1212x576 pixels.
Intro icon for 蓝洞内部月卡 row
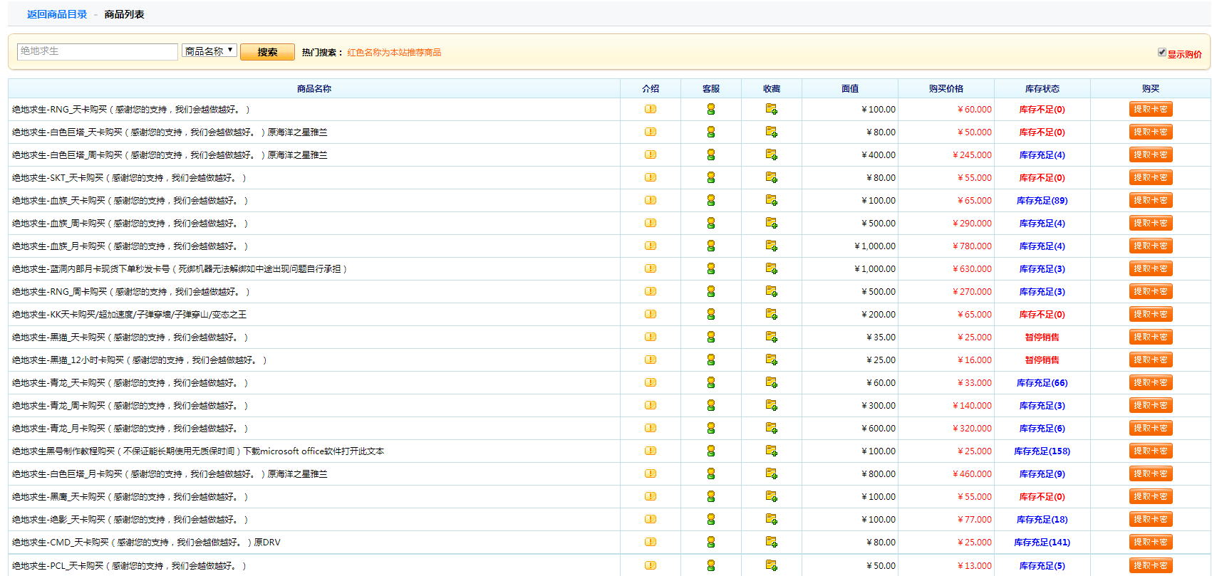(651, 268)
